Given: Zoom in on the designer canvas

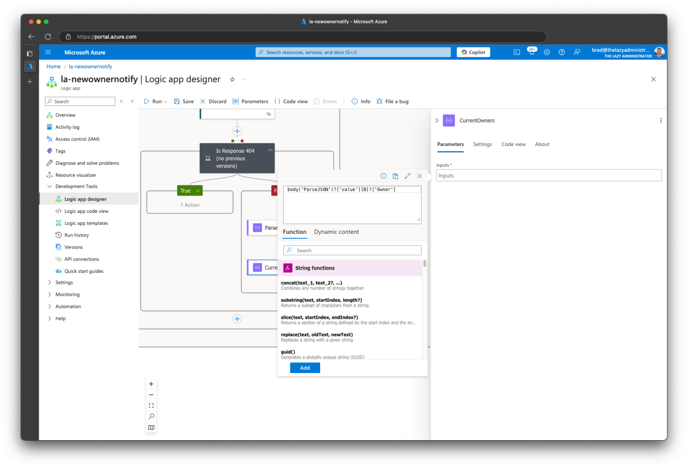Looking at the screenshot, I should coord(151,384).
